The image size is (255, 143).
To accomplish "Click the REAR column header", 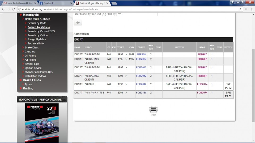I will coord(202,47).
